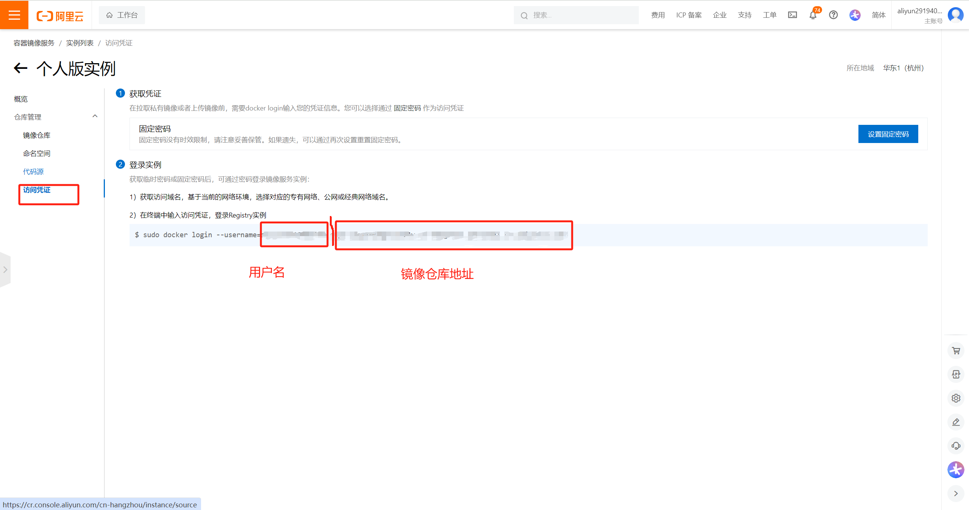This screenshot has height=510, width=969.
Task: Open the 企业 menu
Action: 719,15
